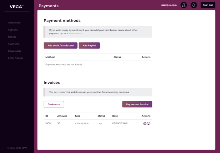Open Refer Friends from sidebar
Screen dimensions: 220x153
tap(15, 58)
